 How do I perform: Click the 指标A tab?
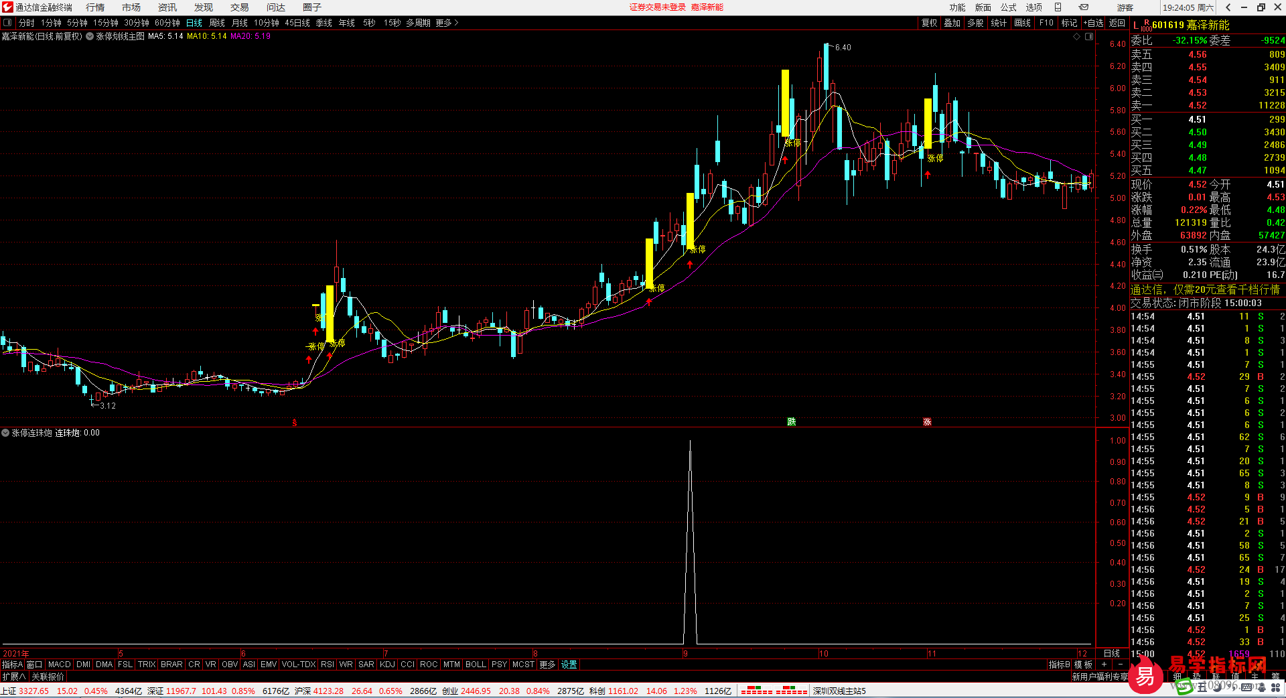[12, 665]
